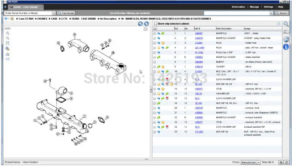Open part number A58749 link
Viewport: 292px width, 167px height.
point(199,108)
